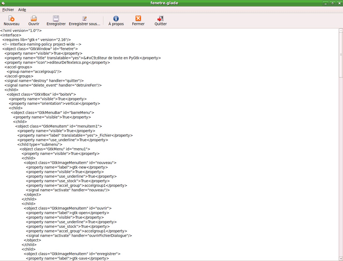This screenshot has width=343, height=261.
Task: Open the Fichier menu
Action: click(x=8, y=10)
